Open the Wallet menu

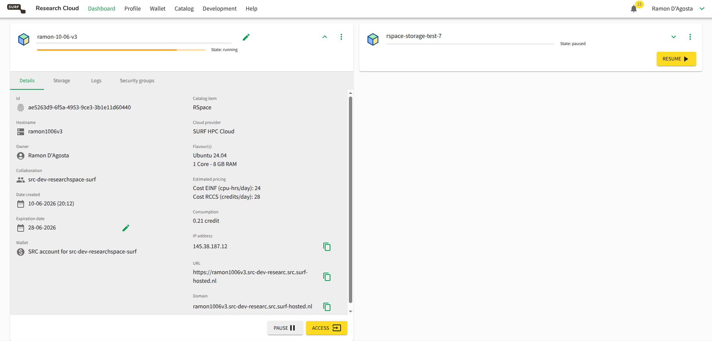tap(158, 9)
